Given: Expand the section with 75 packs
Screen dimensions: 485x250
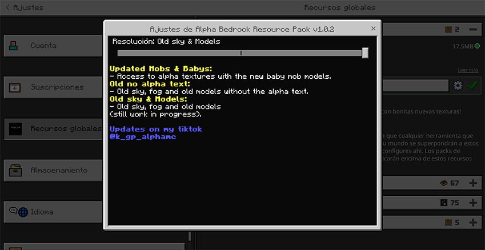Looking at the screenshot, I should 473,203.
